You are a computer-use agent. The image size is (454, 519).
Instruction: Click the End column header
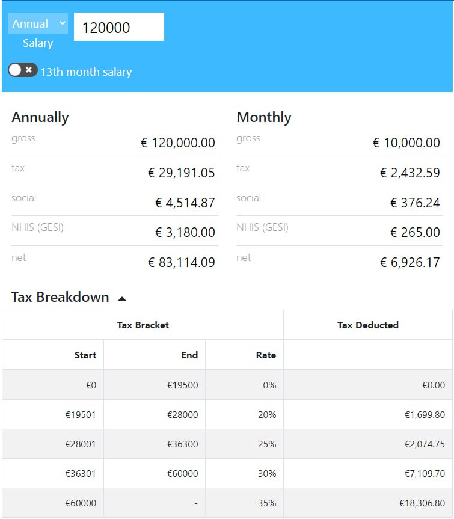(x=189, y=355)
